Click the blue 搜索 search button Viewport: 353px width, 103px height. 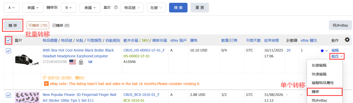pyautogui.click(x=178, y=8)
